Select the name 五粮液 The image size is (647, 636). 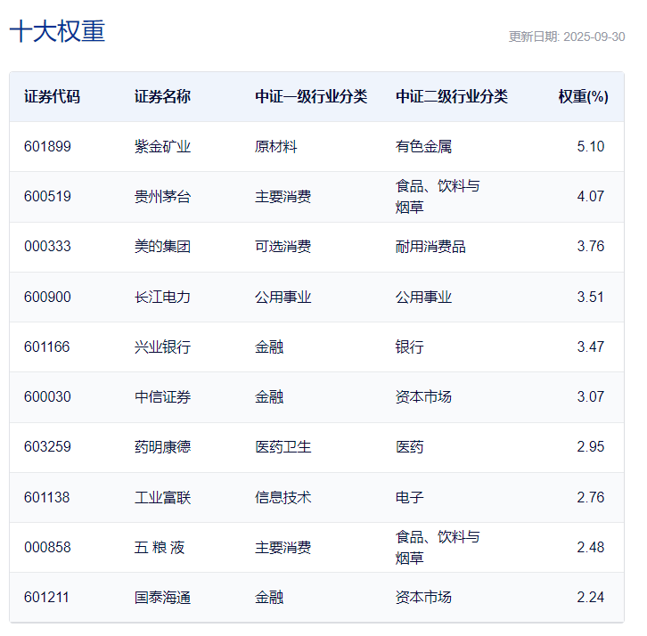160,547
